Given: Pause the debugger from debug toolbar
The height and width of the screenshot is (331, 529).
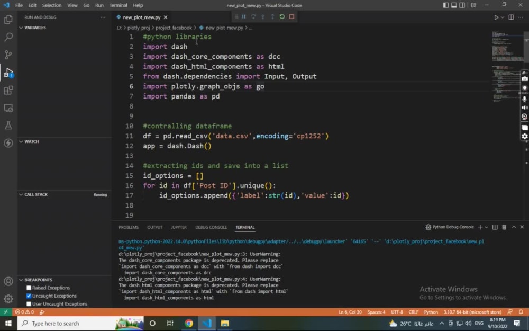Looking at the screenshot, I should [244, 17].
